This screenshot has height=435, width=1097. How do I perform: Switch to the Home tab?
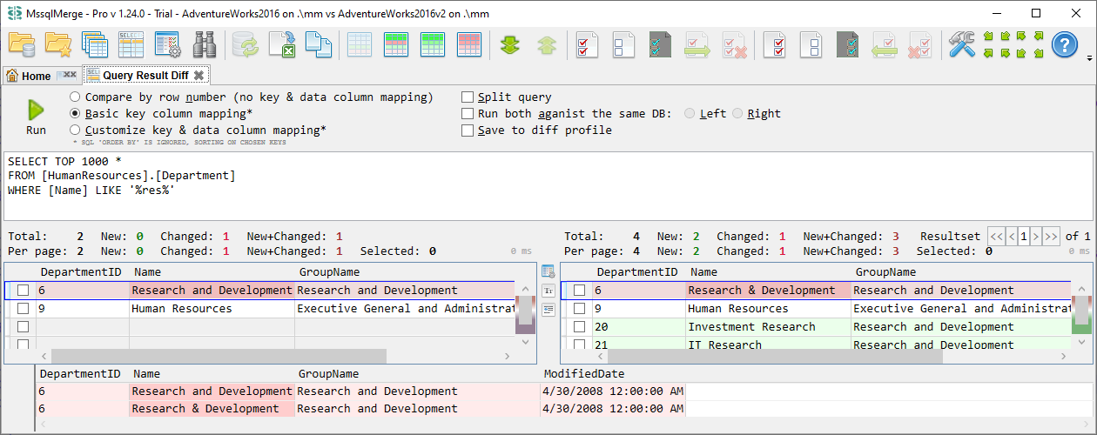[x=29, y=76]
